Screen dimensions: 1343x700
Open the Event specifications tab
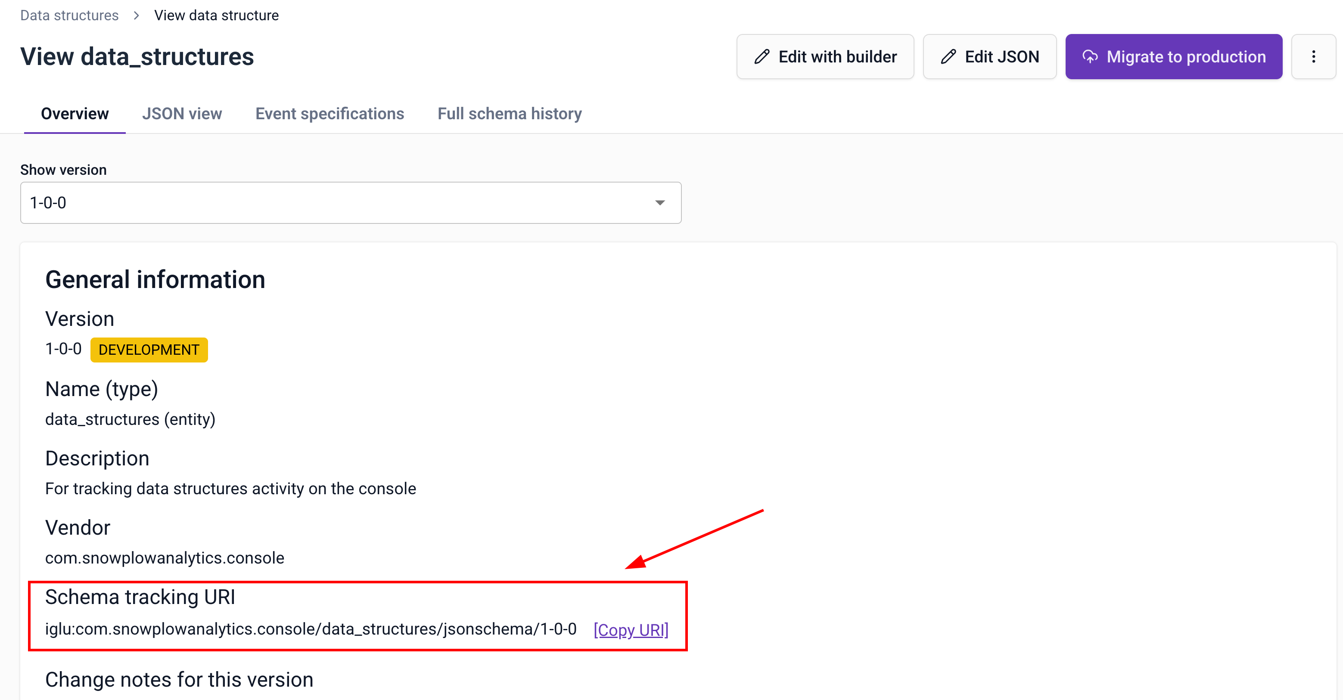point(330,114)
